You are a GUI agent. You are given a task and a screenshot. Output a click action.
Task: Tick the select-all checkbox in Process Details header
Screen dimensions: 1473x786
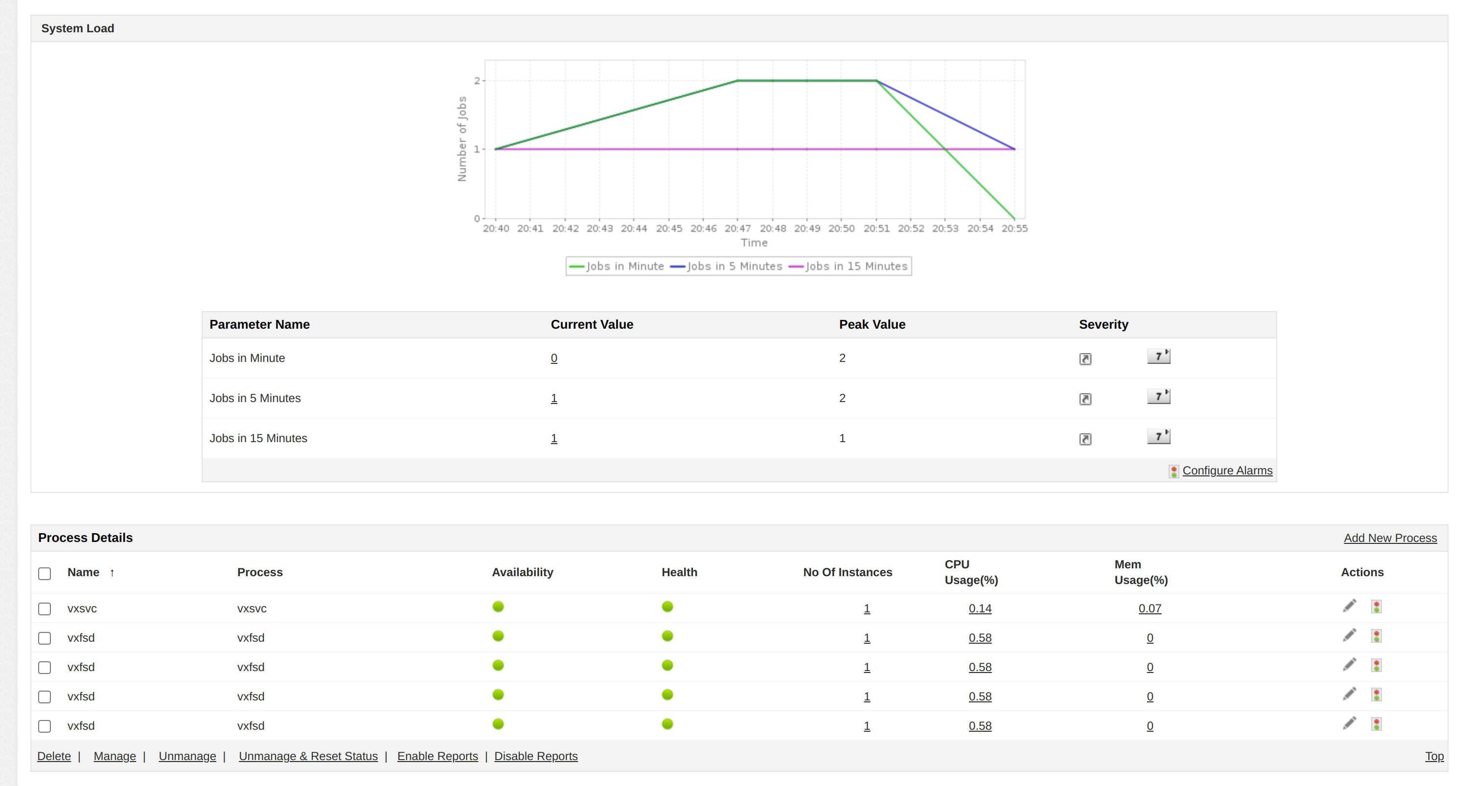coord(45,573)
